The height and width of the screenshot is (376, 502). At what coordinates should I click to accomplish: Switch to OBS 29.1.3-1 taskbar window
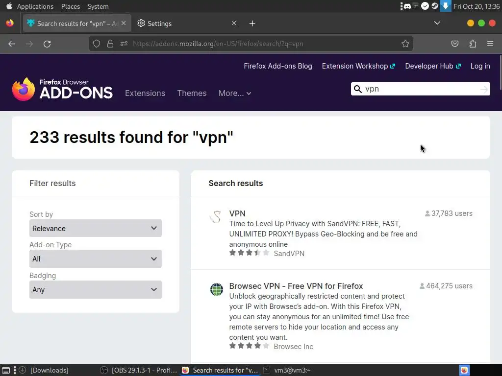point(139,370)
